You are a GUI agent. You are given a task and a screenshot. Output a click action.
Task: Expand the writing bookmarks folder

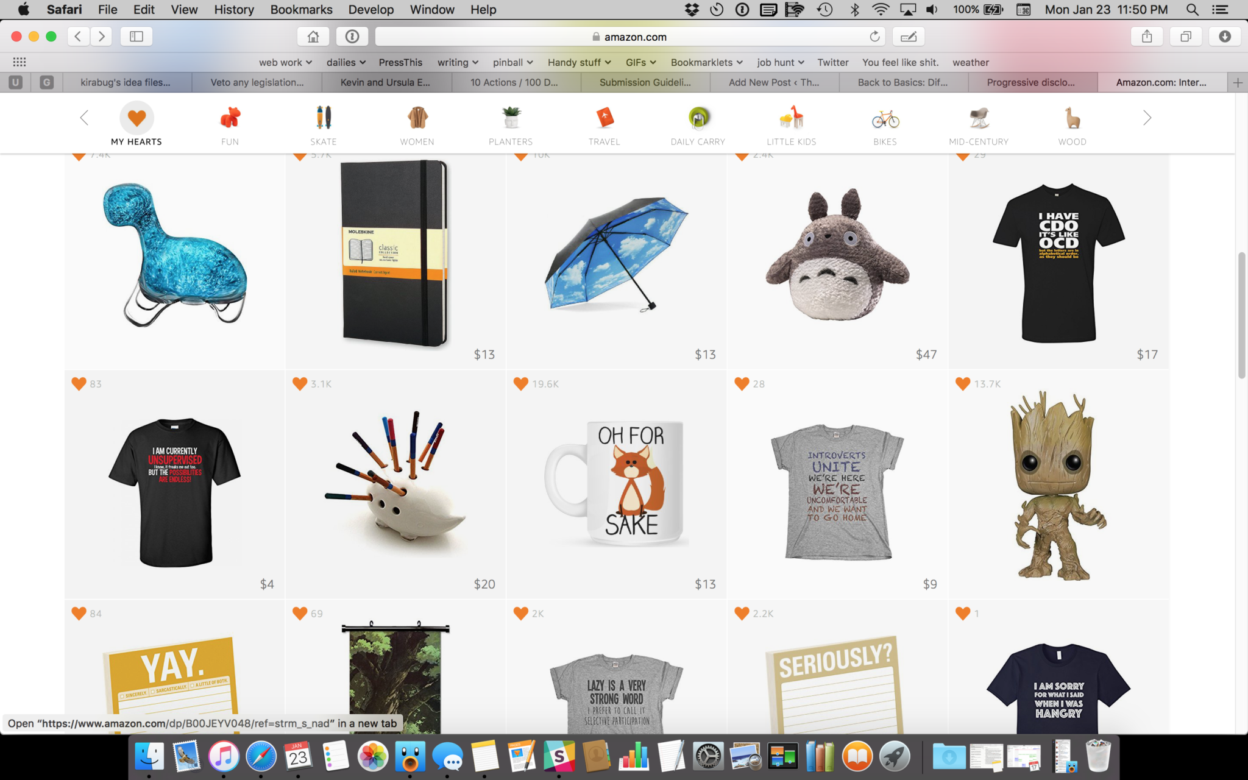(458, 62)
